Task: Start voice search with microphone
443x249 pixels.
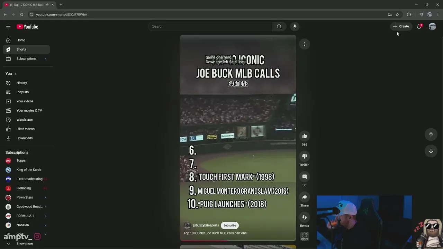Action: tap(295, 26)
